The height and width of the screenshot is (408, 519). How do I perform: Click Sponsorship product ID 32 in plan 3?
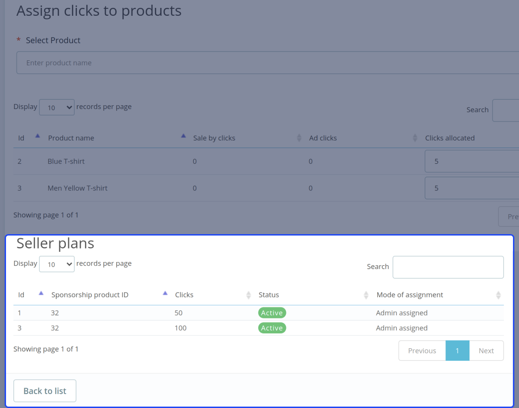(x=55, y=328)
